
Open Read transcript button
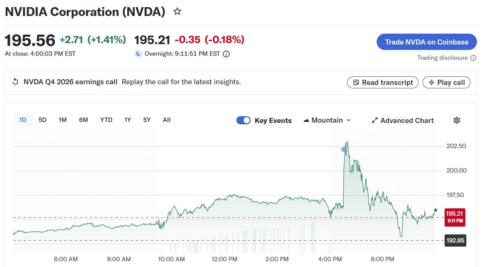(x=383, y=83)
